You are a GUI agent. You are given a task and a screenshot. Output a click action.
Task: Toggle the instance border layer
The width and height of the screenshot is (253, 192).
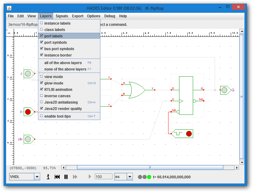69,55
